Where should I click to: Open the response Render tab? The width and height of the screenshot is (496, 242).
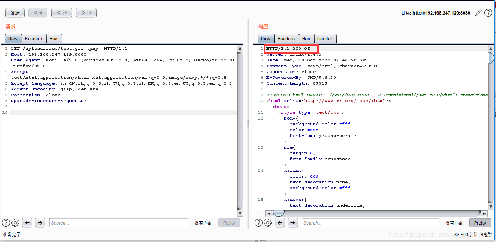pos(325,39)
